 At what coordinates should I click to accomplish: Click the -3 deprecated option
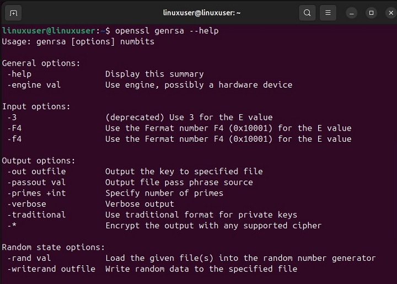[12, 117]
